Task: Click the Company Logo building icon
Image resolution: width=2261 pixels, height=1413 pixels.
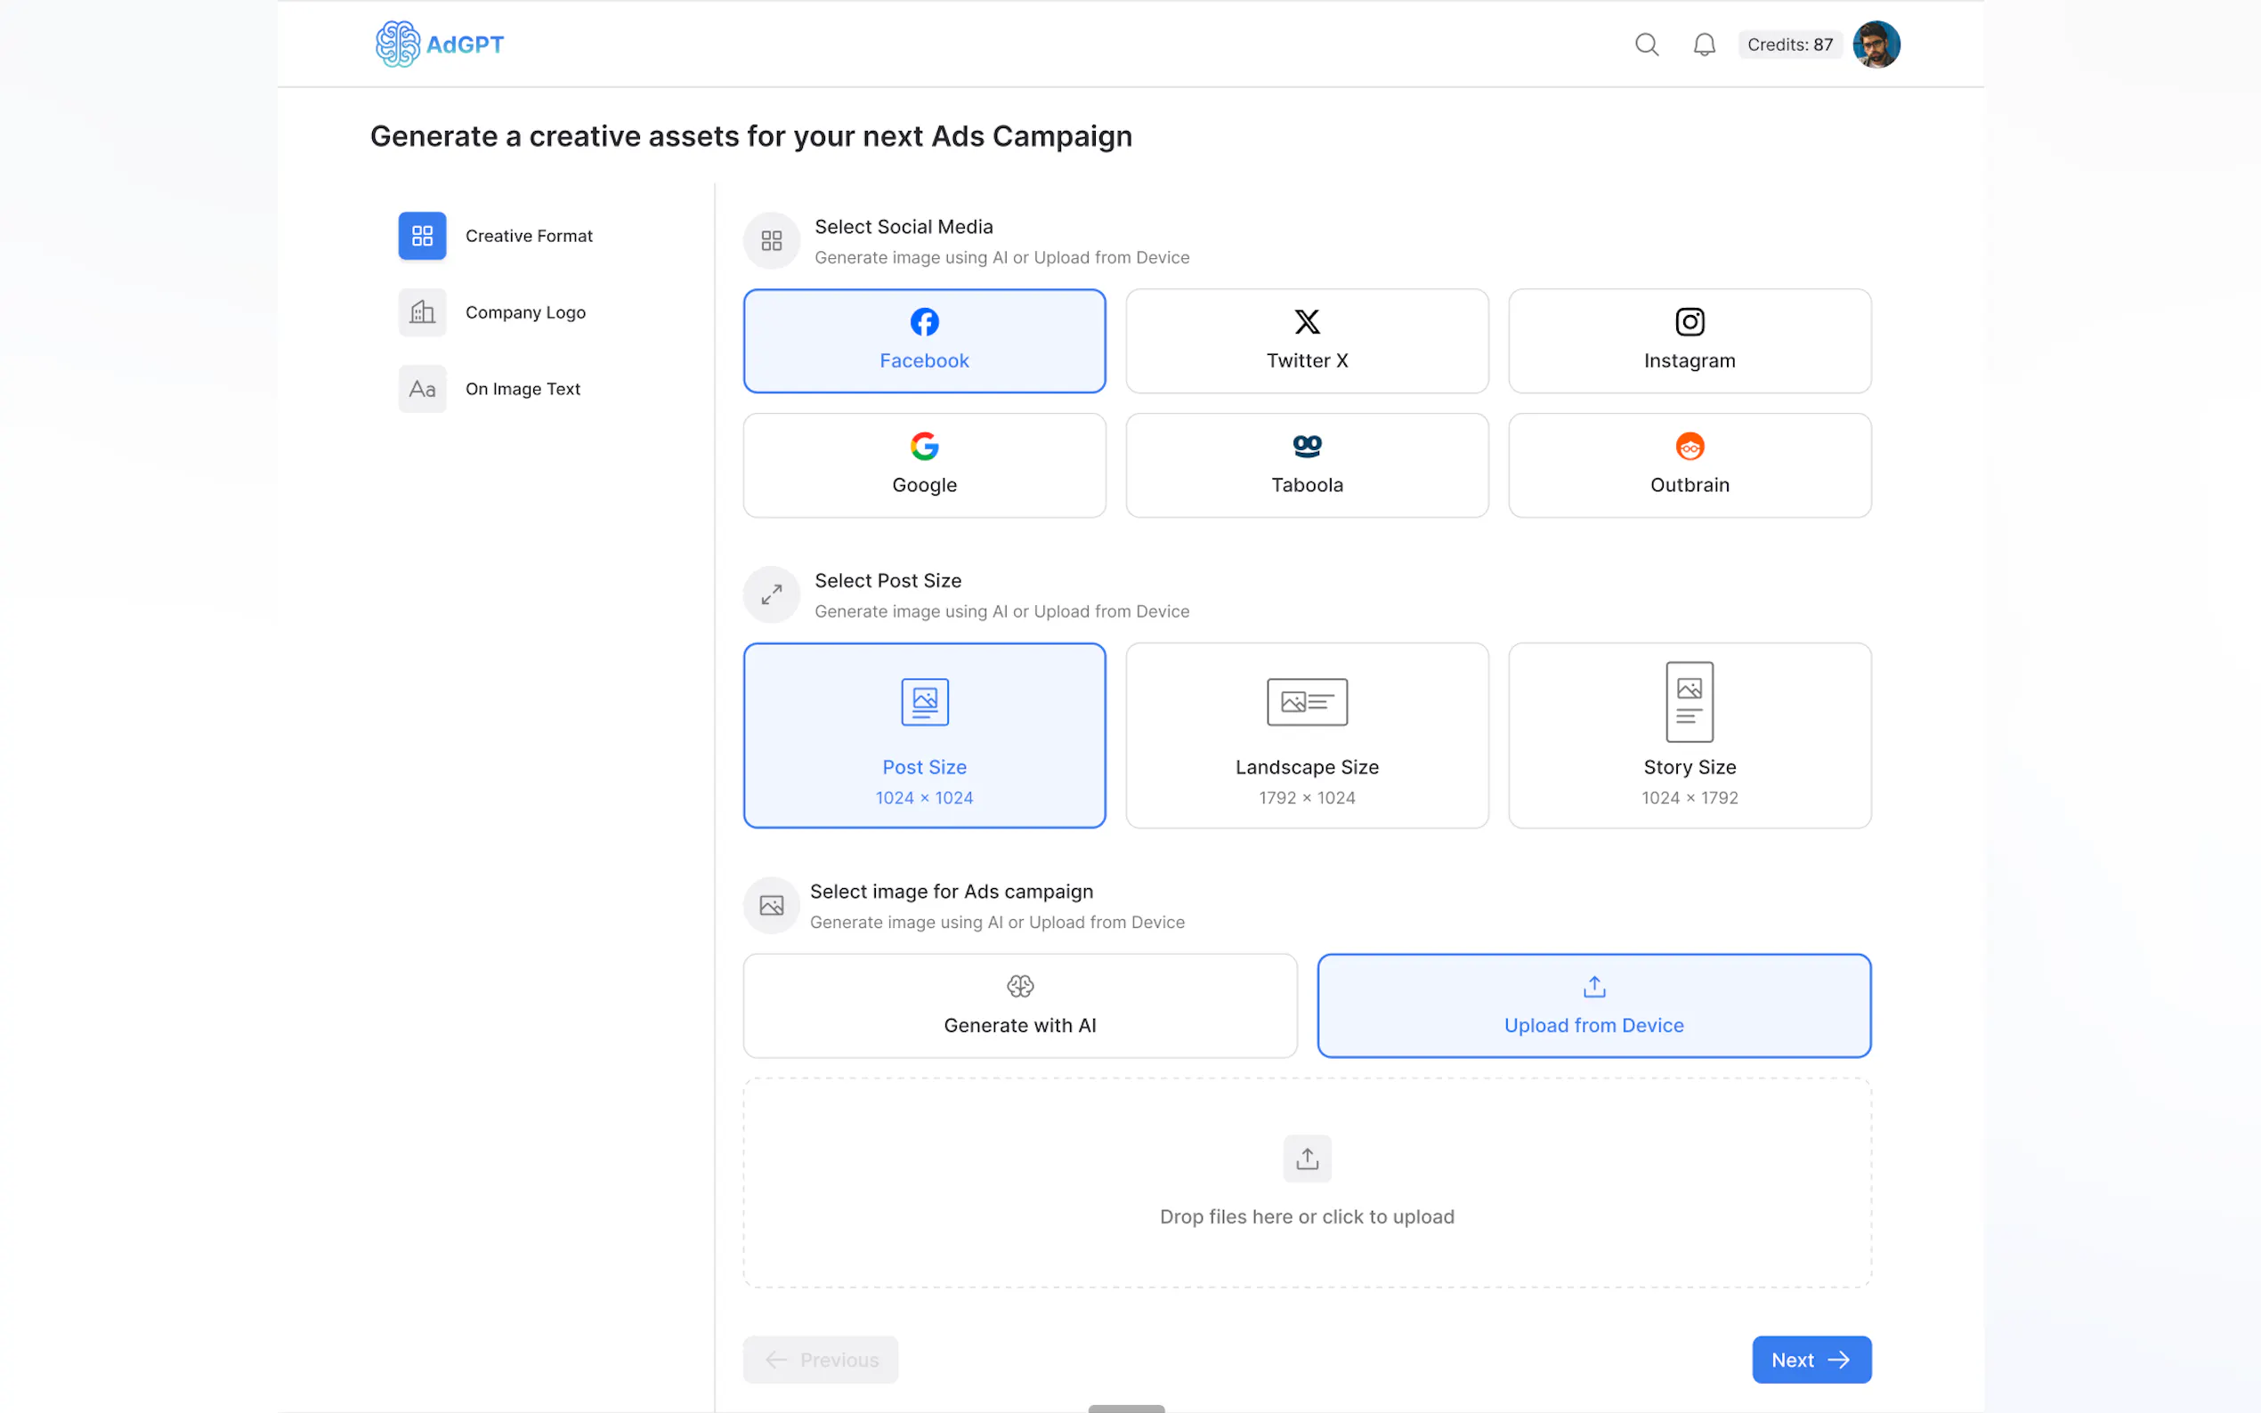Action: 422,312
